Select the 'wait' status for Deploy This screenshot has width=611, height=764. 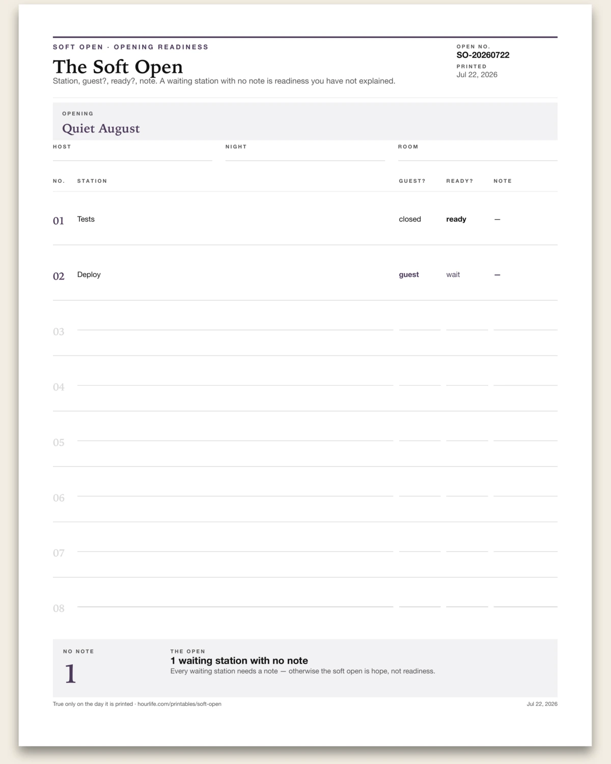(x=453, y=275)
